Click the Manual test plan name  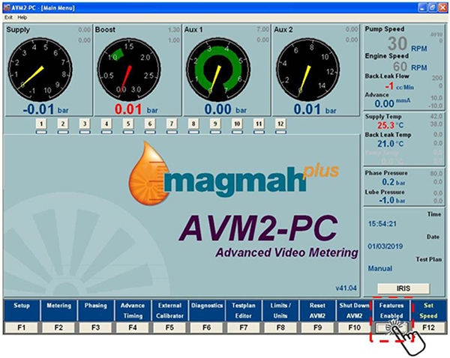coord(380,269)
